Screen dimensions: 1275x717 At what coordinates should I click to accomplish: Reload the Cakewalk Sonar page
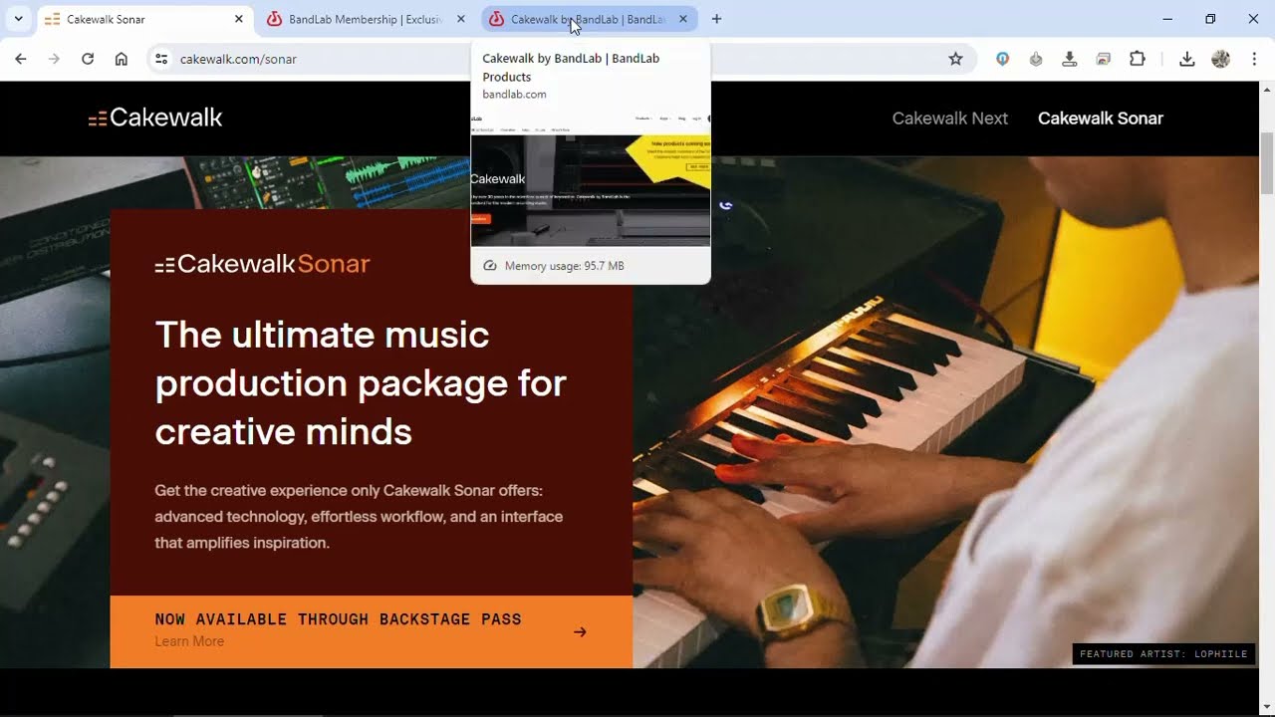pos(88,59)
